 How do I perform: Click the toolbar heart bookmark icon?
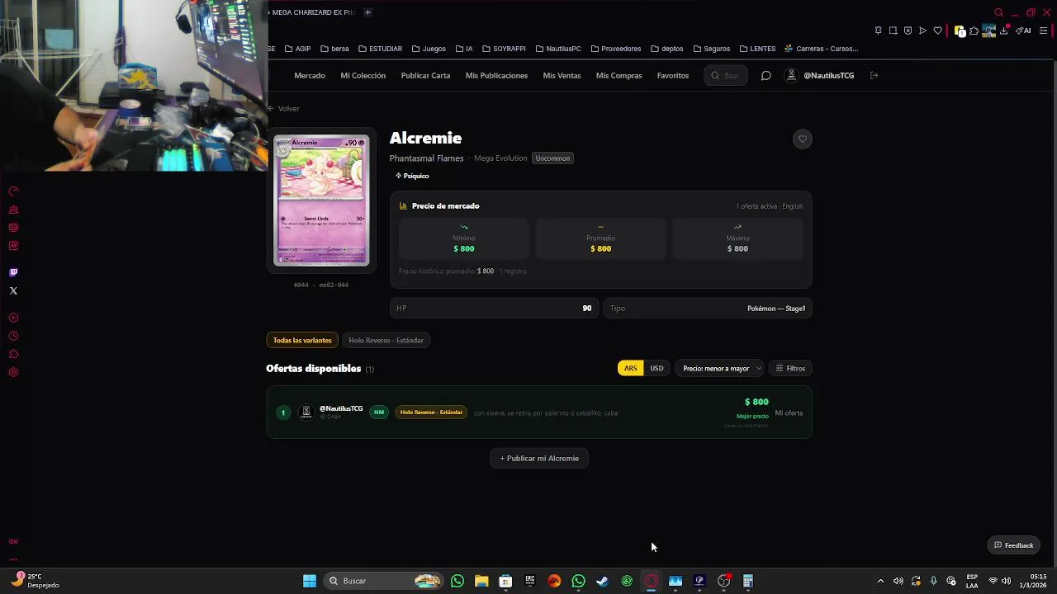click(937, 31)
